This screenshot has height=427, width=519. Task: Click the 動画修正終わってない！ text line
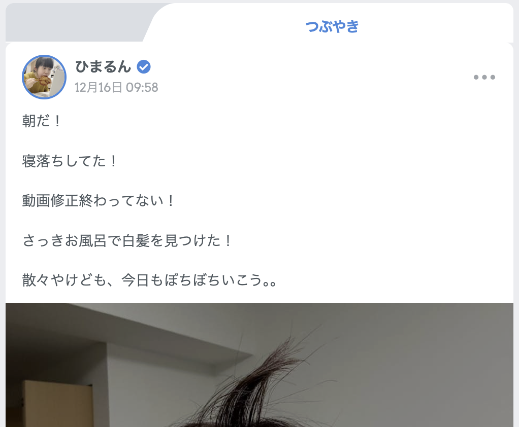click(x=99, y=201)
